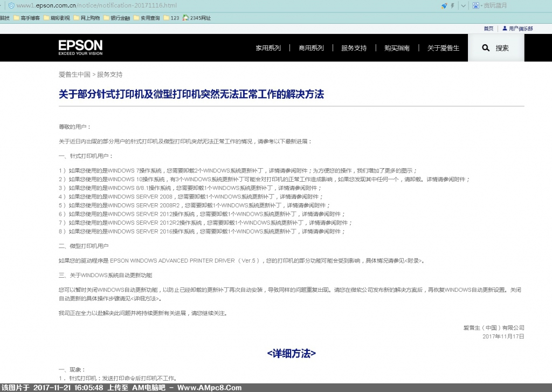Image resolution: width=552 pixels, height=392 pixels.
Task: Click the 搜索 label in the Epson header
Action: click(502, 48)
